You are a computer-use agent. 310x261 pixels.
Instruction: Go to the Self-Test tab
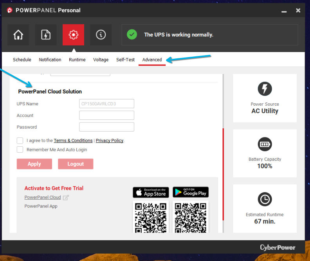(x=125, y=59)
